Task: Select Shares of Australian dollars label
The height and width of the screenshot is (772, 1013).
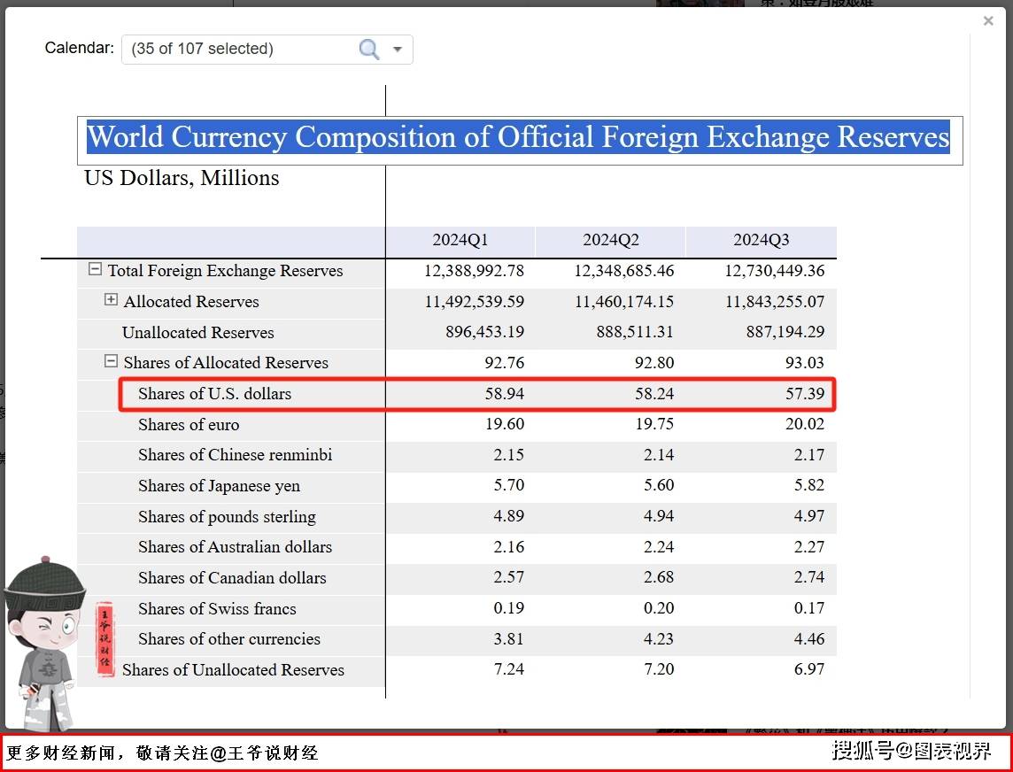Action: coord(236,547)
